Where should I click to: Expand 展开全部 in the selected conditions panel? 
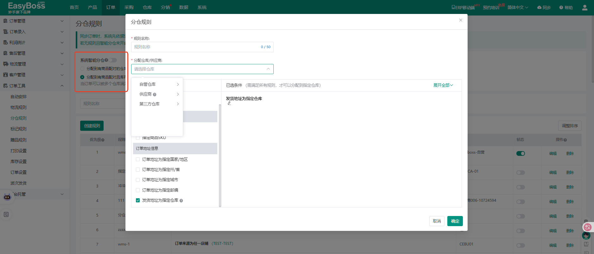[443, 85]
